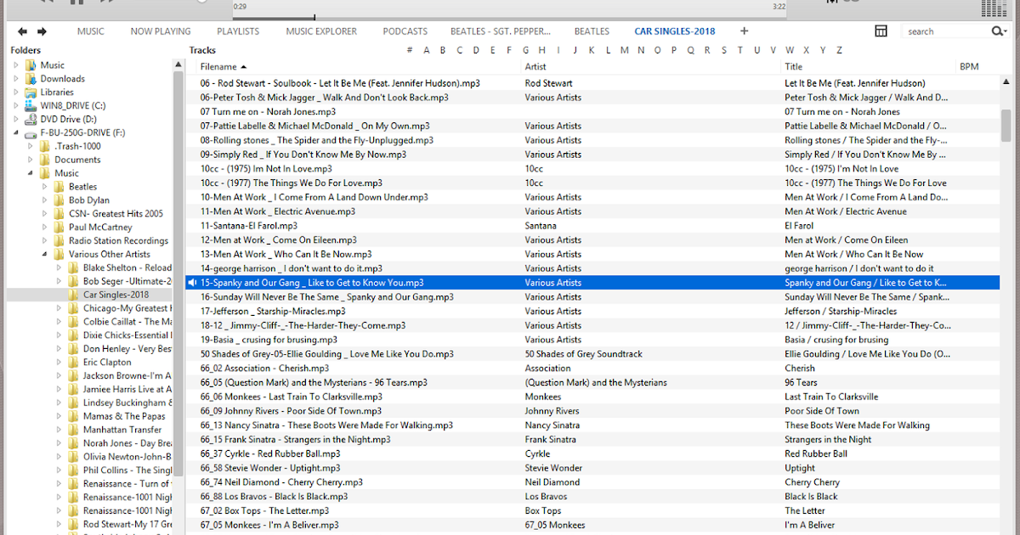Click the F-BU-250G-DRIVE (F:) drive icon

coord(31,132)
